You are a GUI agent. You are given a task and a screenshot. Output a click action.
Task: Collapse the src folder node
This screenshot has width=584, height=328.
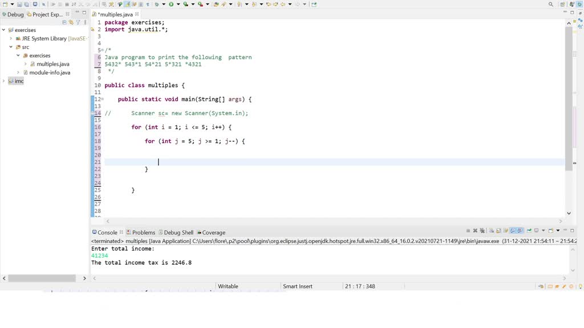coord(11,47)
